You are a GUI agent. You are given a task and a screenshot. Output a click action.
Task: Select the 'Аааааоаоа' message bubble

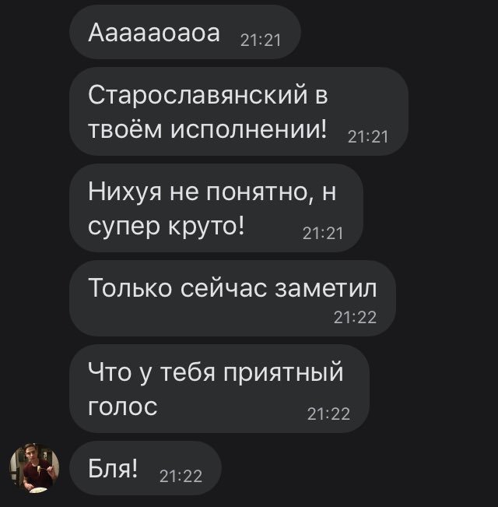(185, 32)
